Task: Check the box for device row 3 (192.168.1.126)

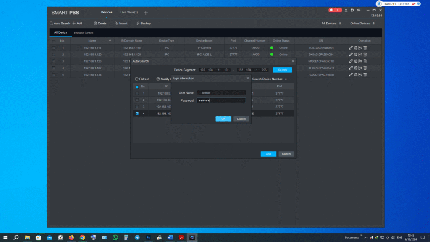Action: pos(54,61)
